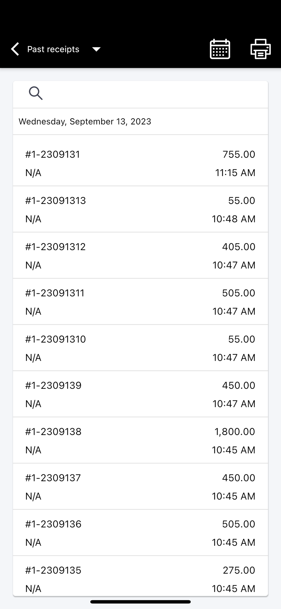Tap the 755.00 amount at 11:15 AM
This screenshot has height=609, width=281.
pos(239,154)
